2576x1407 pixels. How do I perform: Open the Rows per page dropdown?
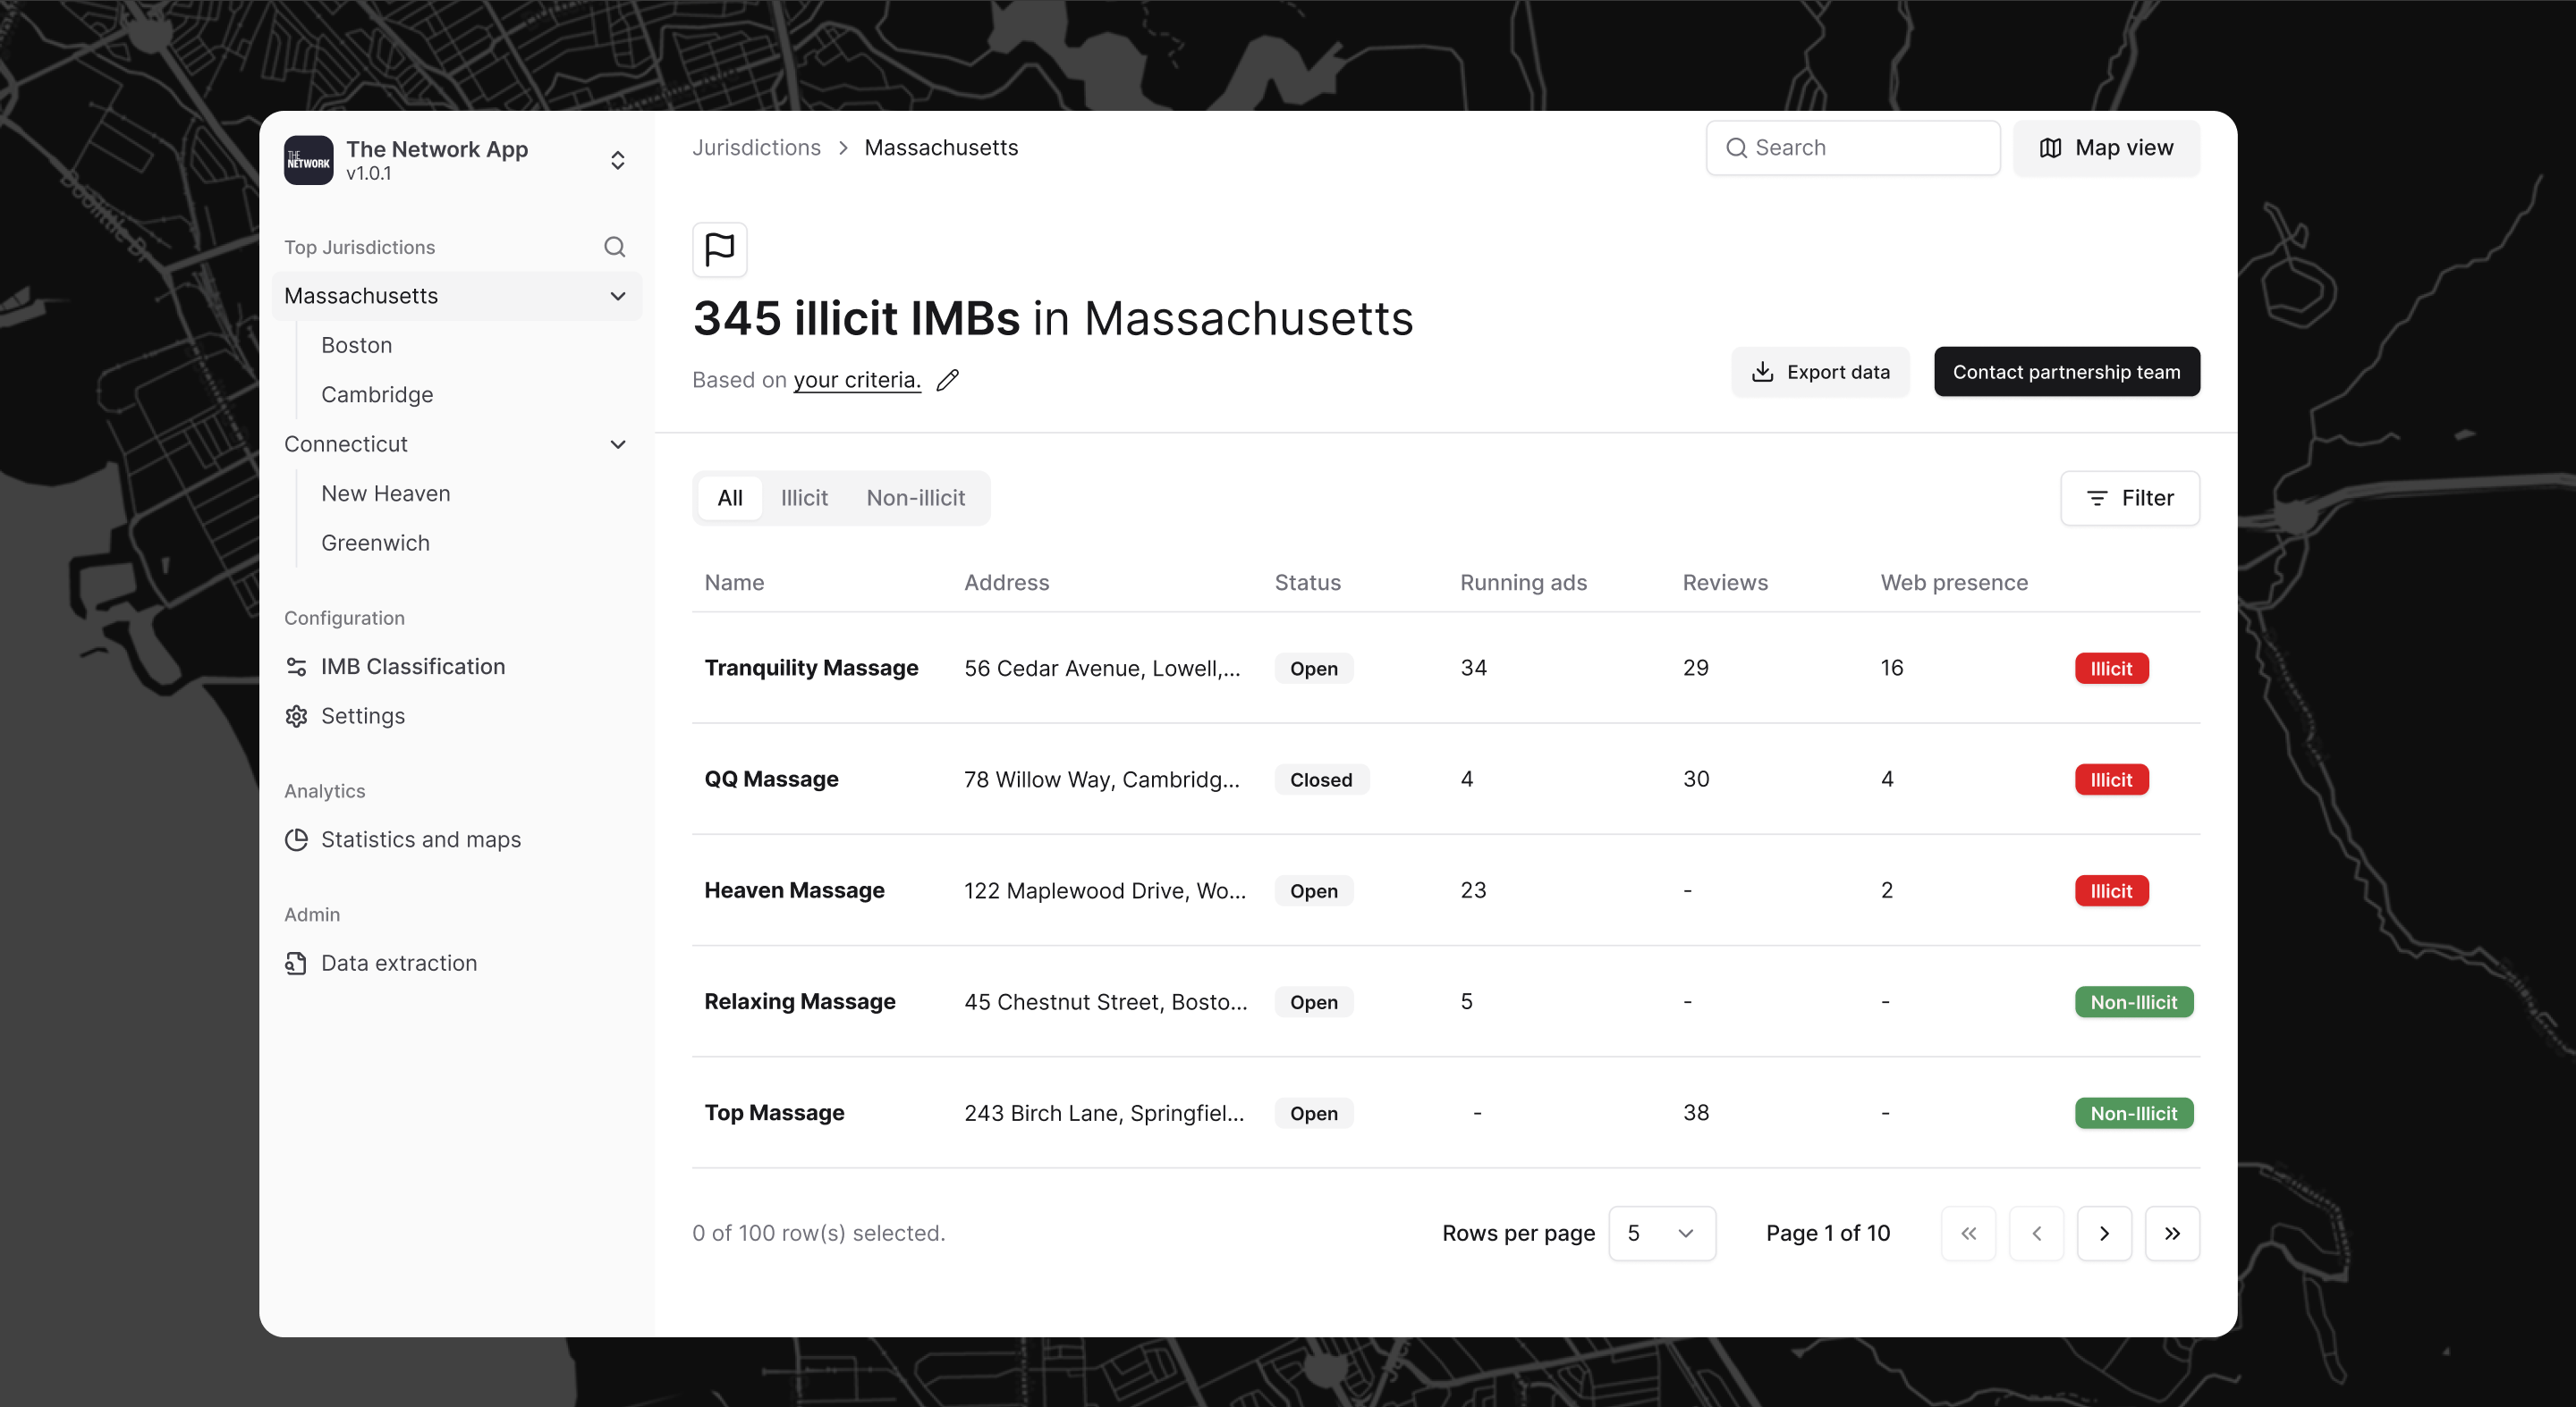(1661, 1232)
